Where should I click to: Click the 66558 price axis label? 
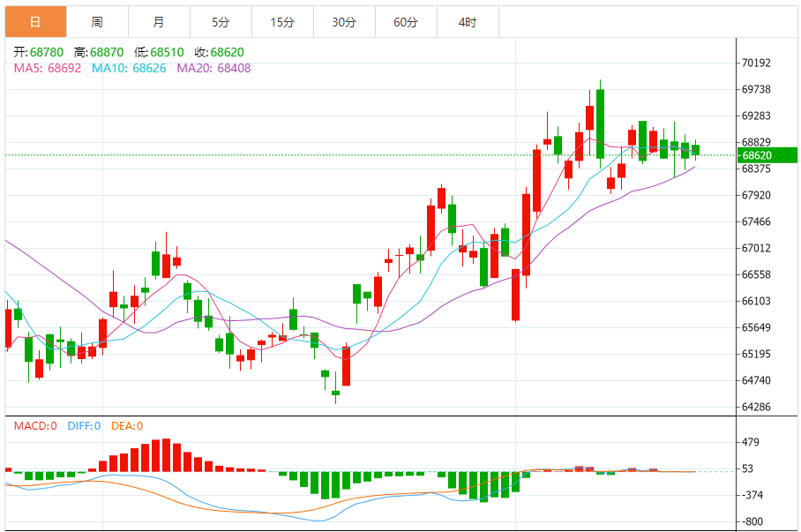[756, 275]
